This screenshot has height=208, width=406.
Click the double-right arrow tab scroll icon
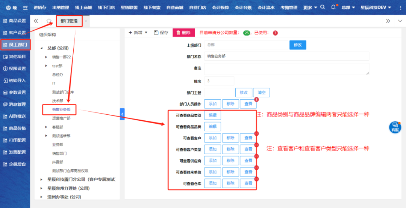point(388,21)
